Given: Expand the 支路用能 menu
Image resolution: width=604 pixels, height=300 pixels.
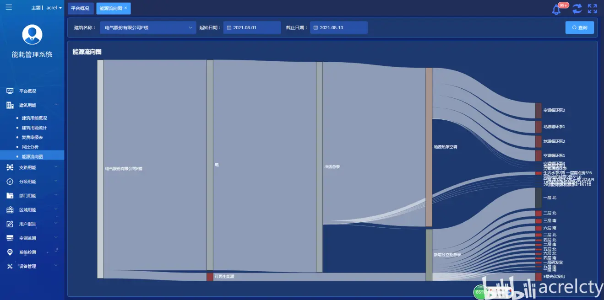Looking at the screenshot, I should 32,167.
